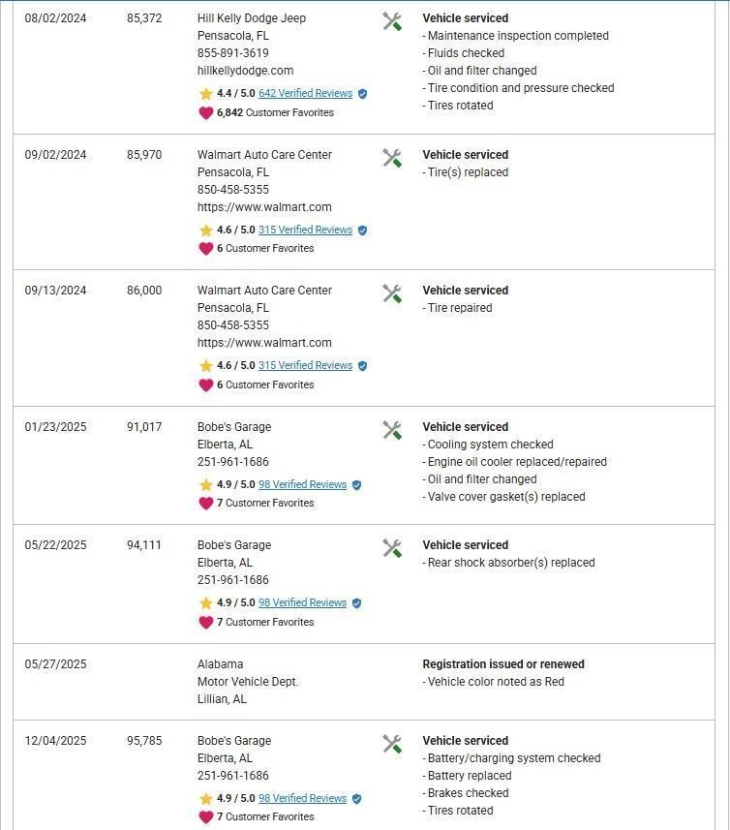The height and width of the screenshot is (830, 730).
Task: Click wrench icon for 12/04/2025 battery service
Action: click(x=392, y=744)
